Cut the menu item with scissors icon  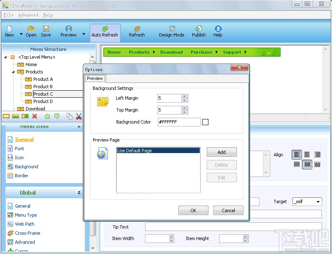(x=79, y=116)
